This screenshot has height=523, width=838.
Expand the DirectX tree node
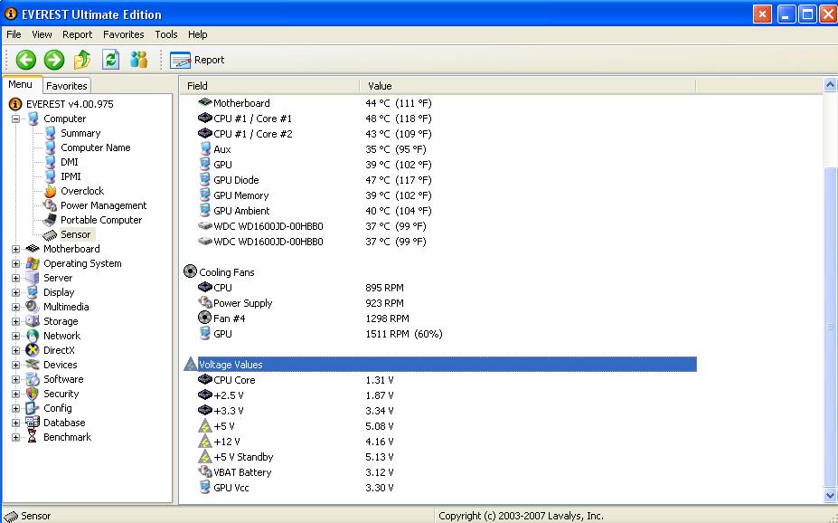click(x=16, y=350)
